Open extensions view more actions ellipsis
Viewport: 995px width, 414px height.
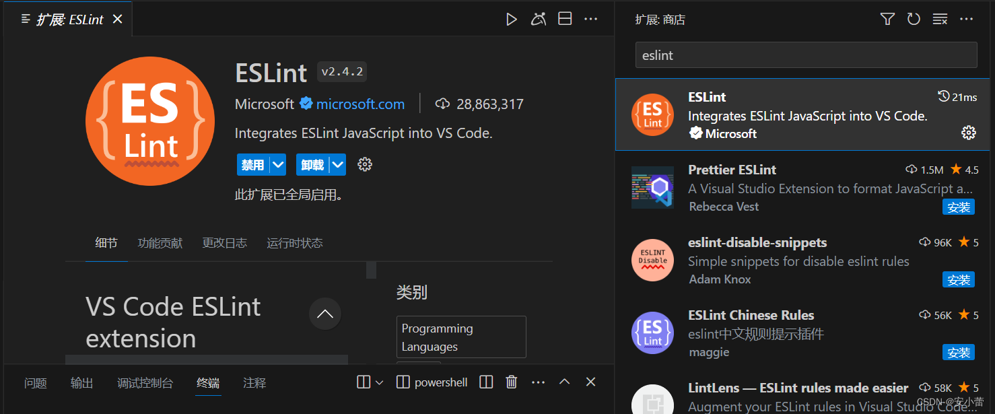click(967, 20)
